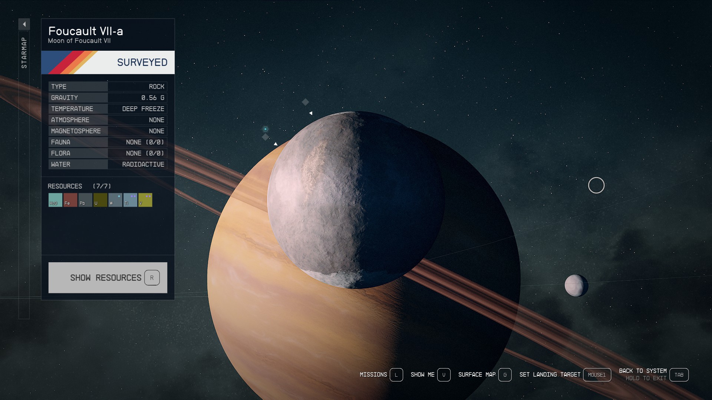Click the FLORA value NONE (0/0)
The width and height of the screenshot is (712, 400).
pyautogui.click(x=145, y=153)
